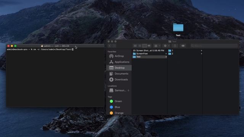Switch Finder to icon view
The height and width of the screenshot is (137, 244).
135,46
